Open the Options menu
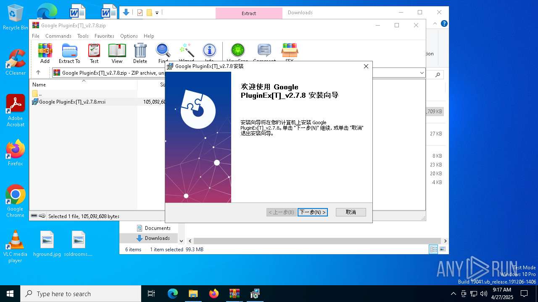 point(129,36)
